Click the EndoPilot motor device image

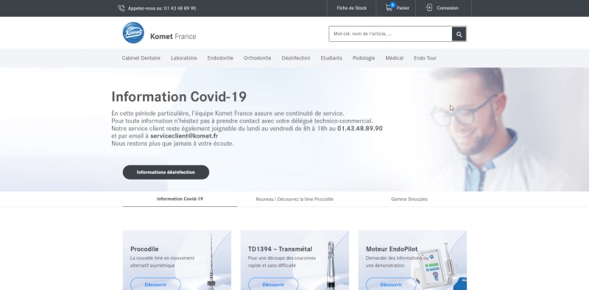click(440, 266)
